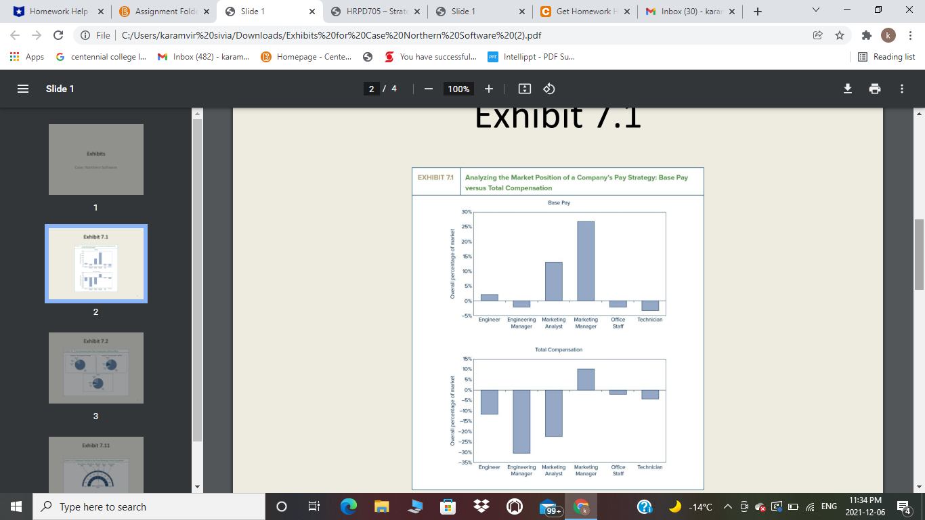This screenshot has height=520, width=925.
Task: Download the PDF file
Action: tap(847, 89)
